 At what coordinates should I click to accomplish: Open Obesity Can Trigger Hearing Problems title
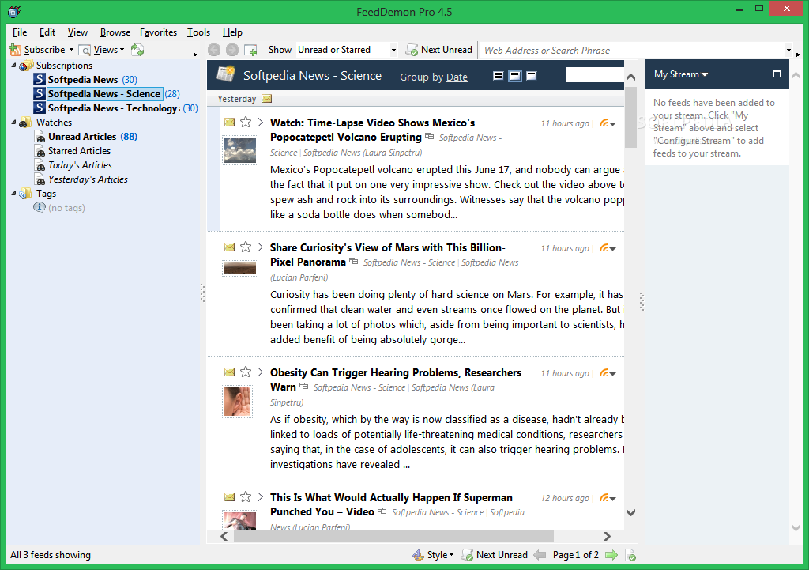coord(396,379)
